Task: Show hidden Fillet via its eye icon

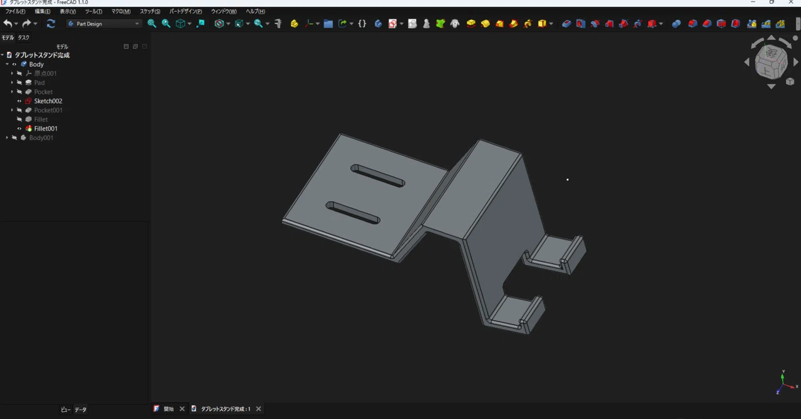Action: 19,119
